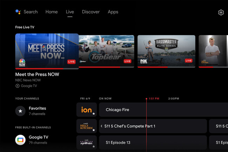Click the play icon beside Google TV
The height and width of the screenshot is (152, 228).
pyautogui.click(x=18, y=86)
